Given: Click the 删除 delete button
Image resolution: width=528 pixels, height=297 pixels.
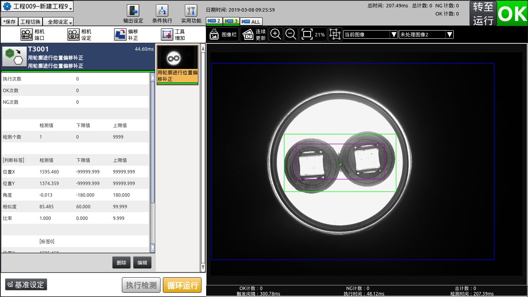Looking at the screenshot, I should [121, 263].
